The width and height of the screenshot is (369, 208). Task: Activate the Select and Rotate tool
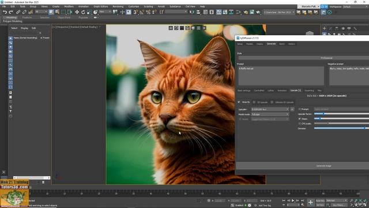click(83, 12)
